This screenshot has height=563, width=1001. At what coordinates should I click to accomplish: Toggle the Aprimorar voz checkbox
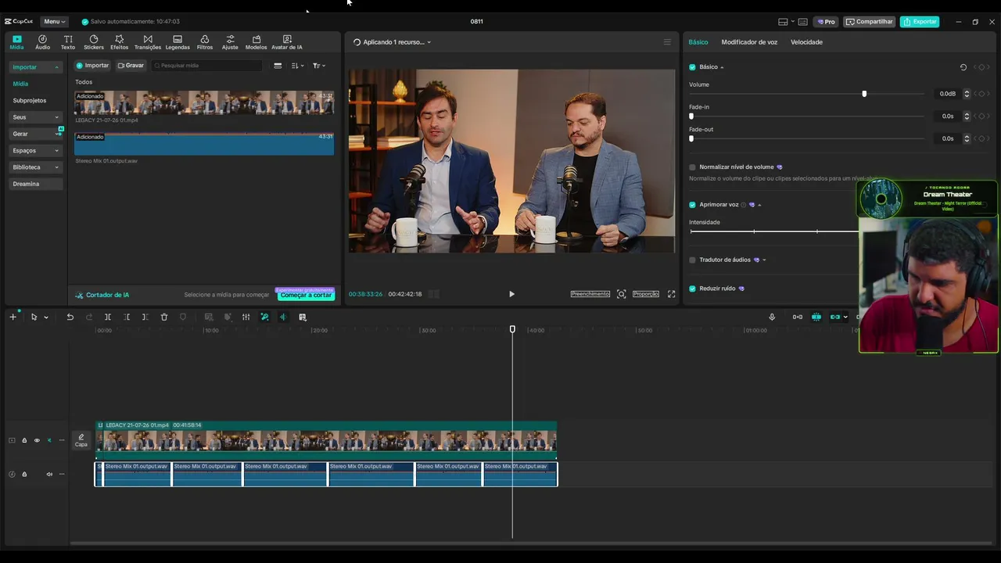[692, 205]
